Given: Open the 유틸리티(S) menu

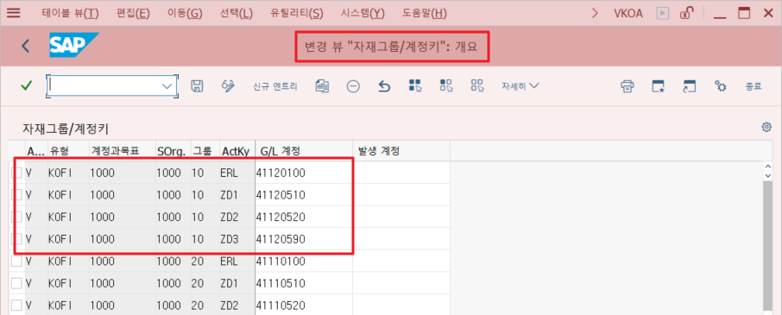Looking at the screenshot, I should [297, 14].
